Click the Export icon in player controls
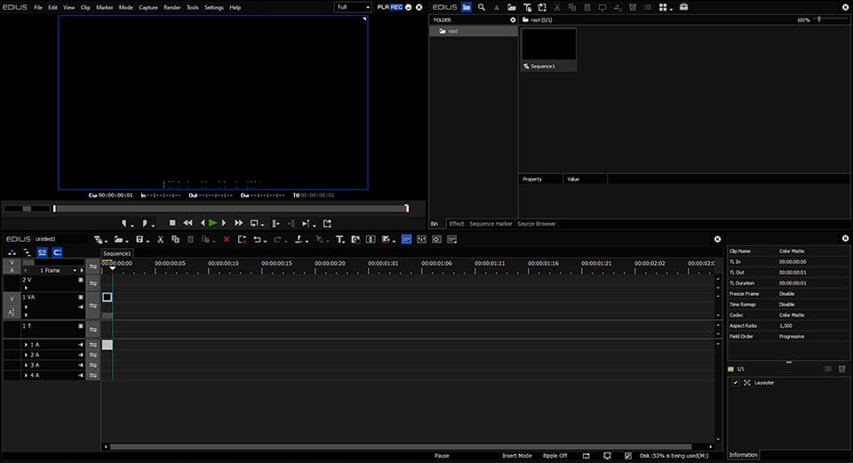The width and height of the screenshot is (853, 463). pyautogui.click(x=327, y=223)
